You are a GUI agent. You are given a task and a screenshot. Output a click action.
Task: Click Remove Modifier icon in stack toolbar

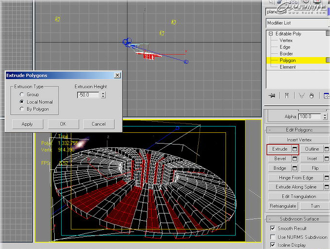312,95
